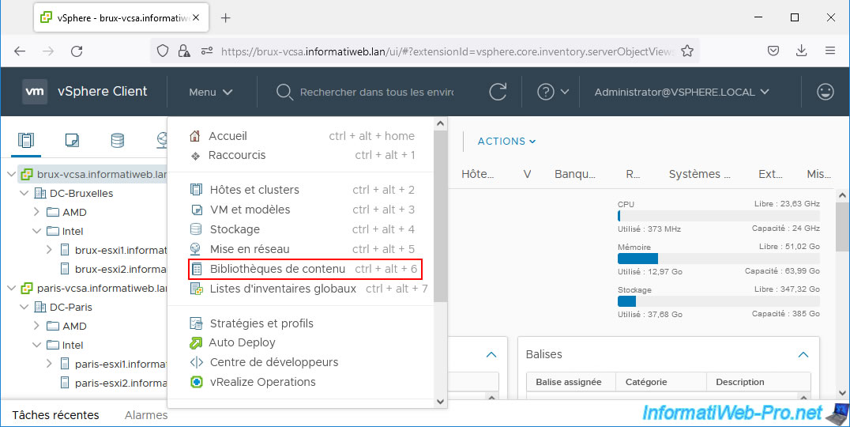Click the browser address bar URL
Screen dimensions: 850x427
[x=446, y=51]
